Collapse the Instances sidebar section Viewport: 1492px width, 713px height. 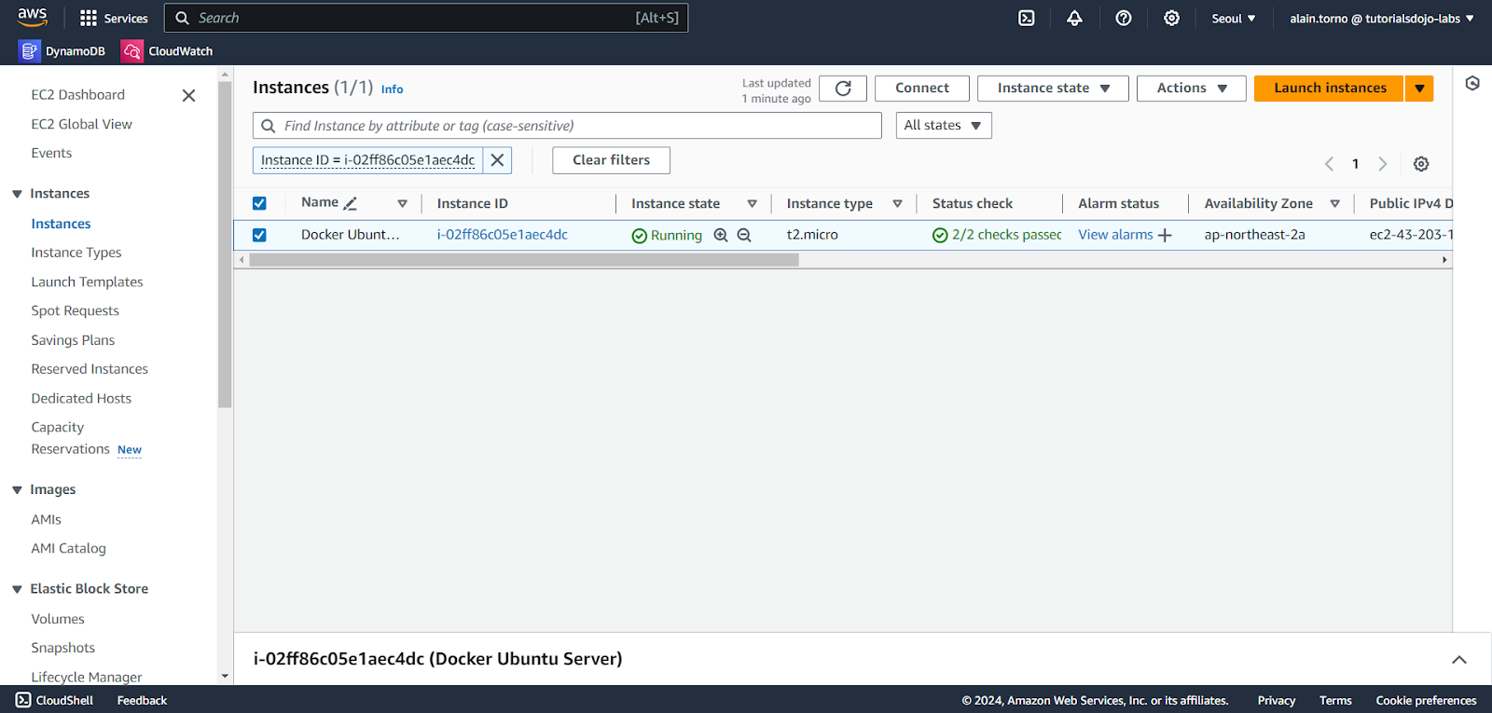[x=17, y=194]
